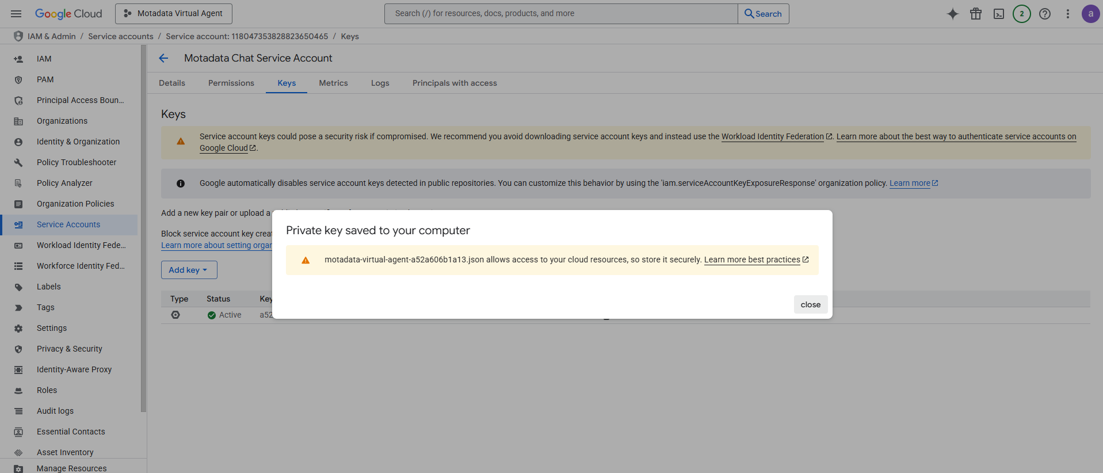The width and height of the screenshot is (1103, 473).
Task: Open the three-dot settings menu
Action: [1067, 14]
